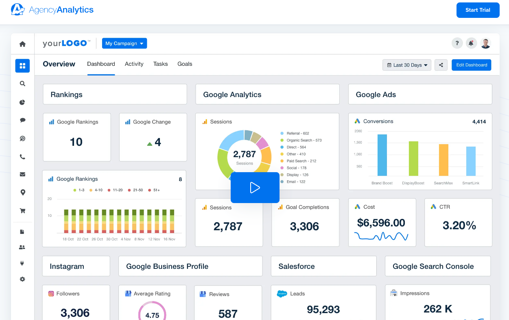Open the plug integrations sidebar icon

22,263
